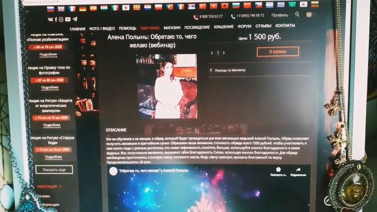Open the Telegram channel icon
This screenshot has width=377, height=212.
75,19
